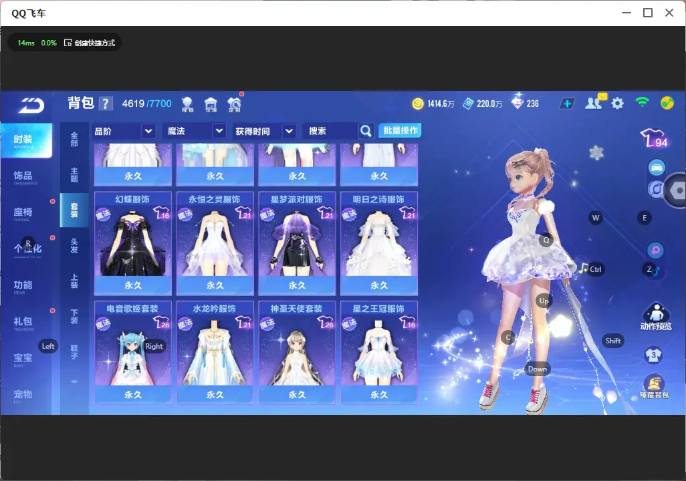Click the gold coin currency icon
The image size is (686, 481).
[x=418, y=104]
